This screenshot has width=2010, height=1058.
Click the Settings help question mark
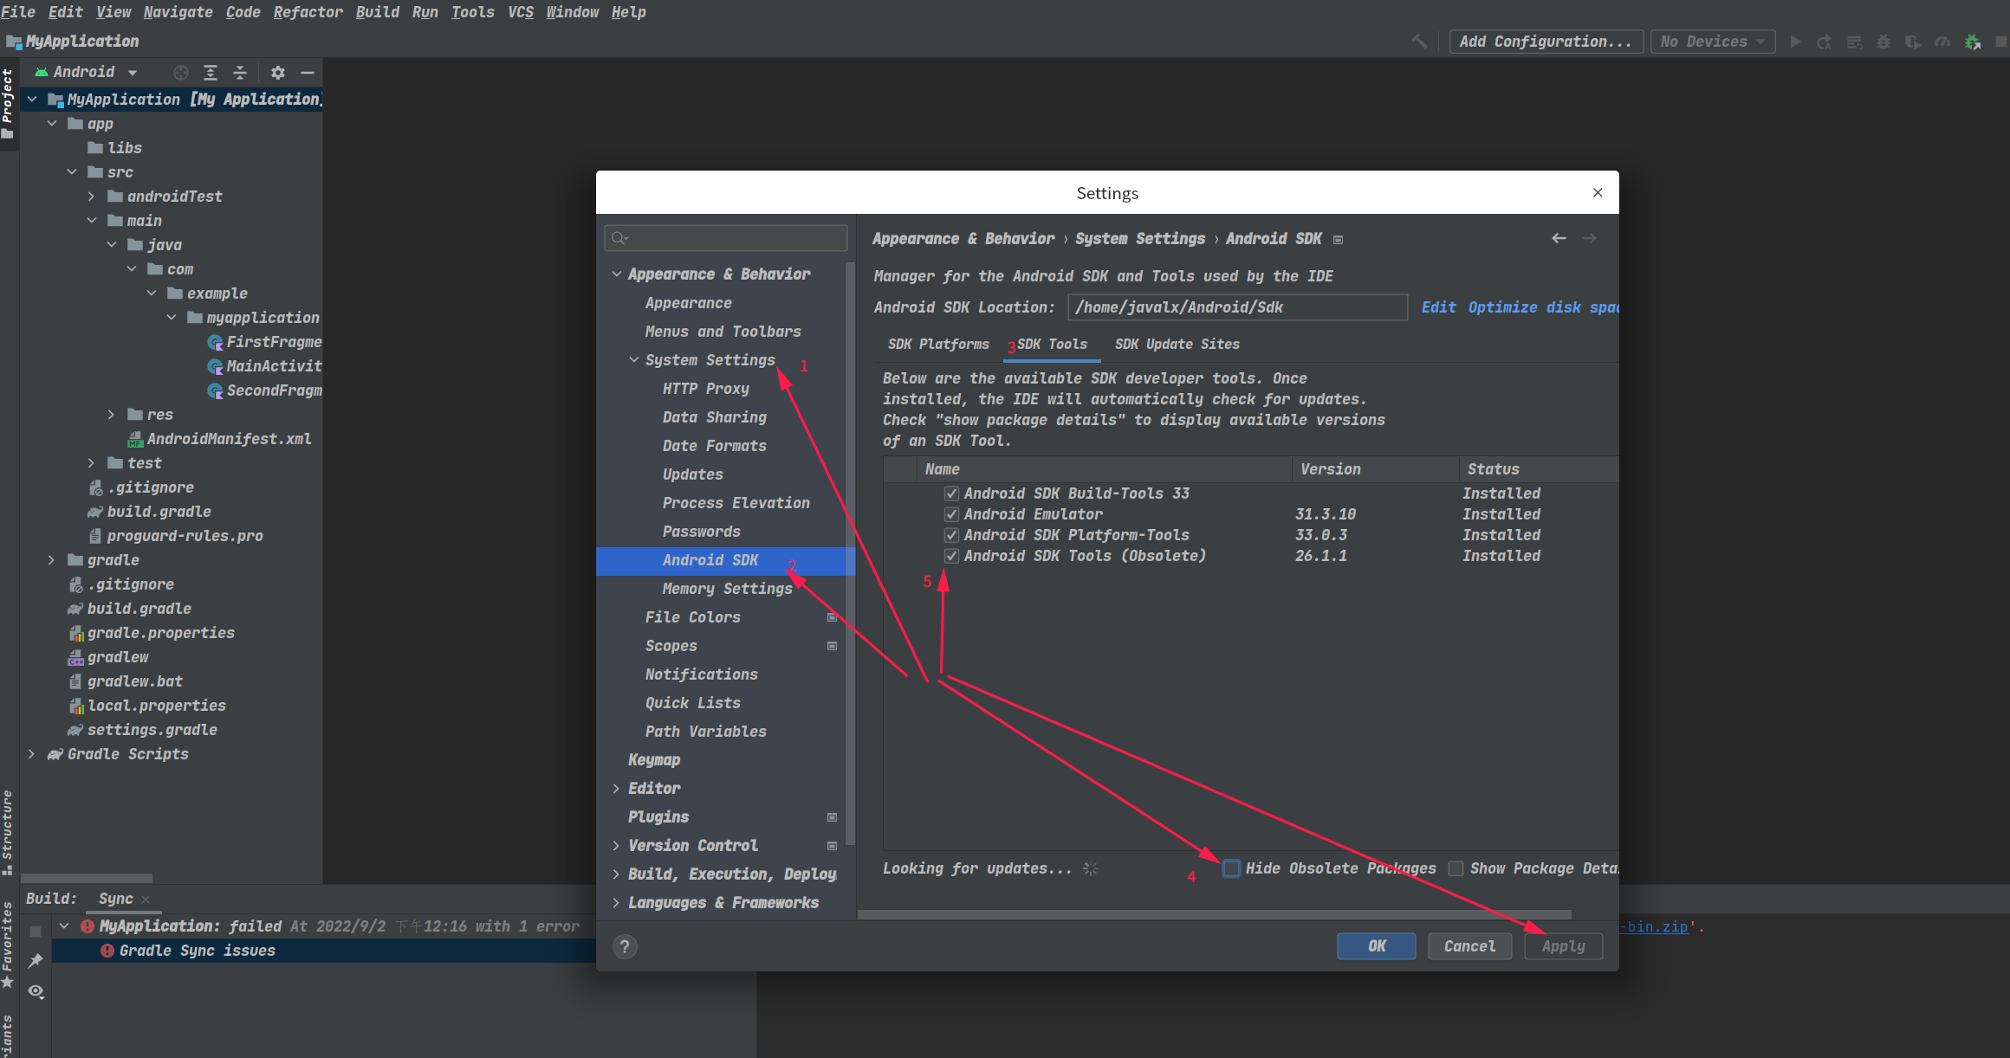(x=625, y=946)
